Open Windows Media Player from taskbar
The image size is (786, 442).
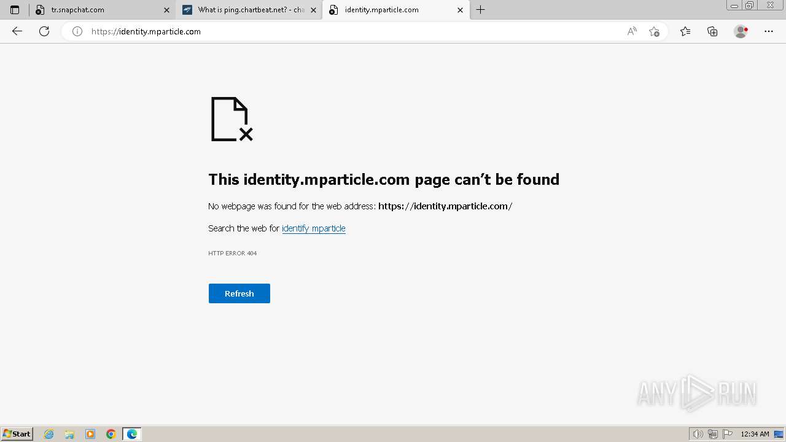point(90,434)
